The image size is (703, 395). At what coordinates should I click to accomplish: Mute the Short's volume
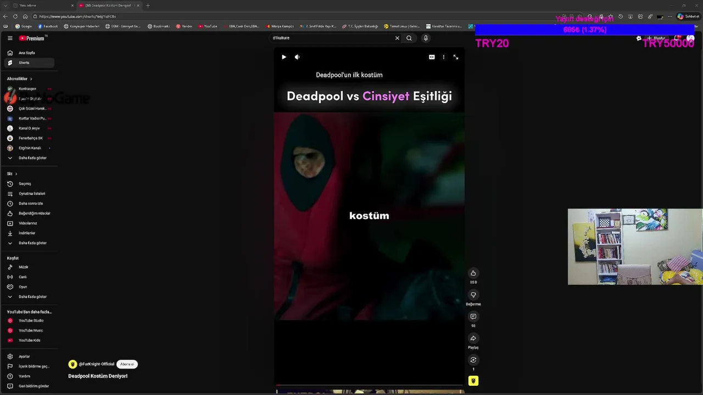tap(297, 57)
